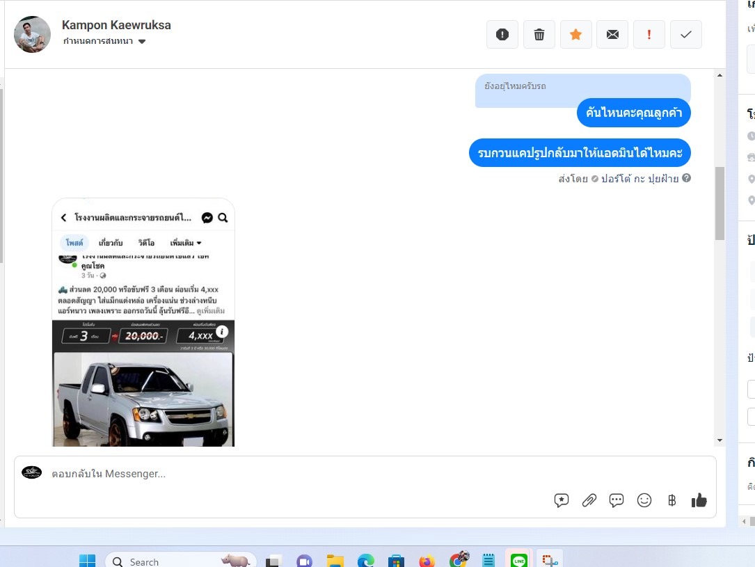Open help icon beside sender name
755x567 pixels.
click(687, 178)
